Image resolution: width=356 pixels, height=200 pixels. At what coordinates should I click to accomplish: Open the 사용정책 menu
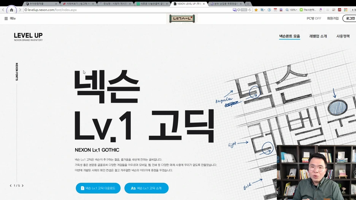pos(343,36)
